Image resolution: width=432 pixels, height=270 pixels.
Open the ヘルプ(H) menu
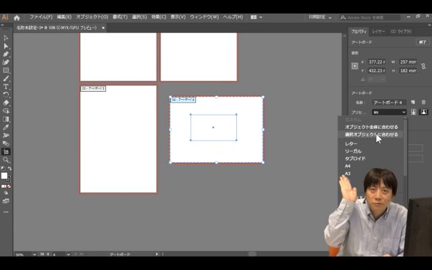[x=233, y=17]
